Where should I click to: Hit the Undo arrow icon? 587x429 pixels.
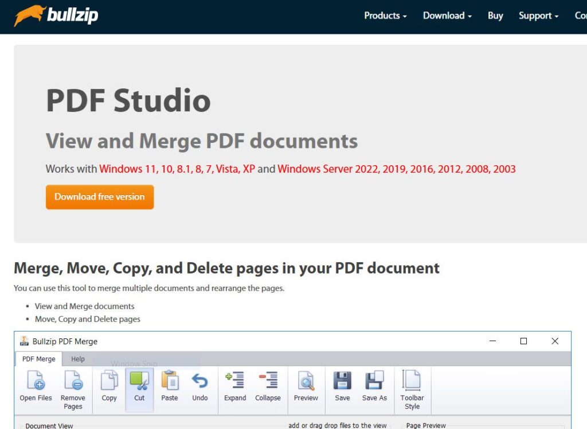pyautogui.click(x=199, y=381)
